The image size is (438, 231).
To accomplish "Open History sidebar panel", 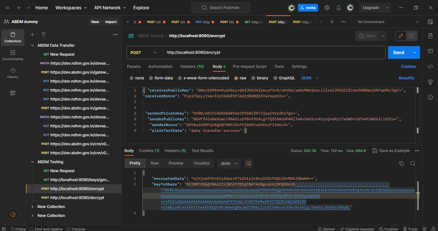I will [13, 73].
